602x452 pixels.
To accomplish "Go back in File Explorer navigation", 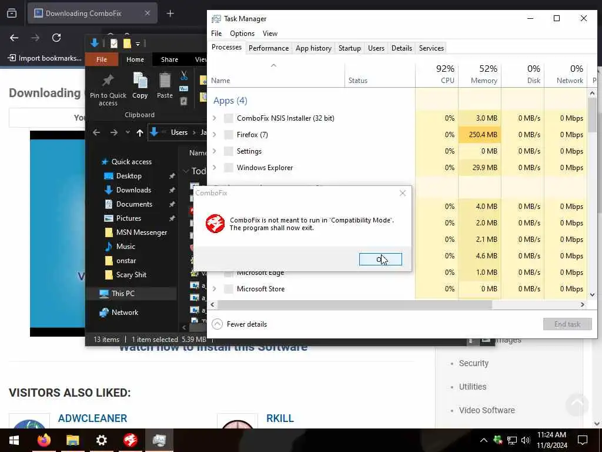I will click(x=96, y=132).
